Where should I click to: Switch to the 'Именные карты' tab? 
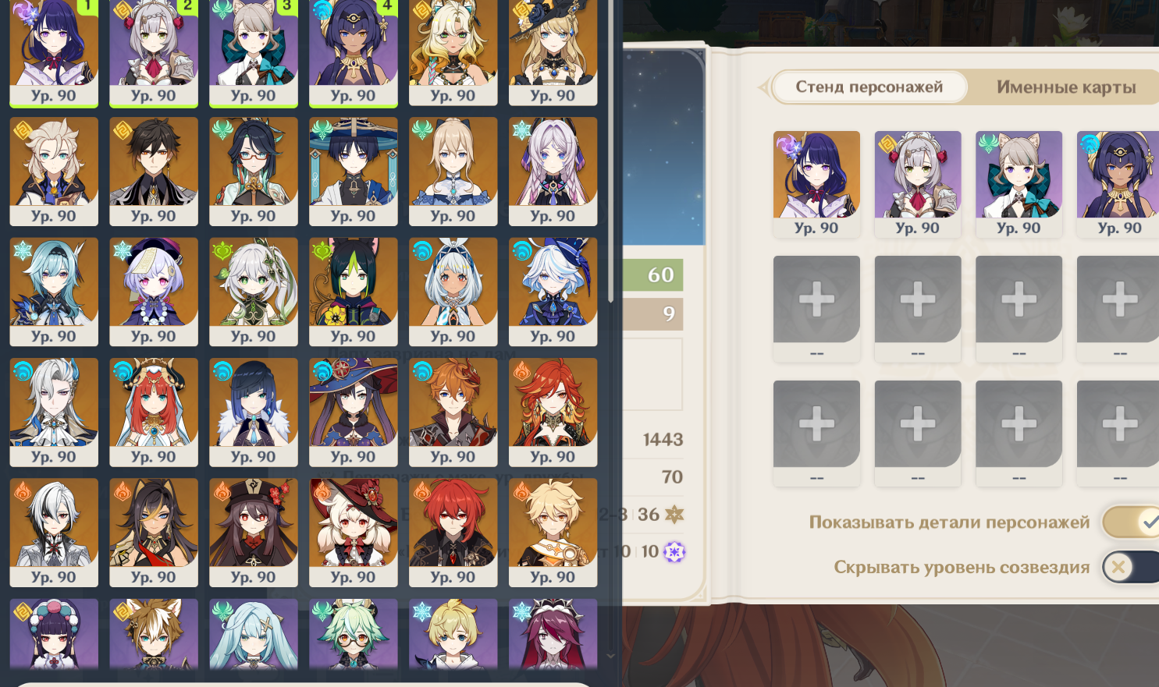pyautogui.click(x=1066, y=87)
